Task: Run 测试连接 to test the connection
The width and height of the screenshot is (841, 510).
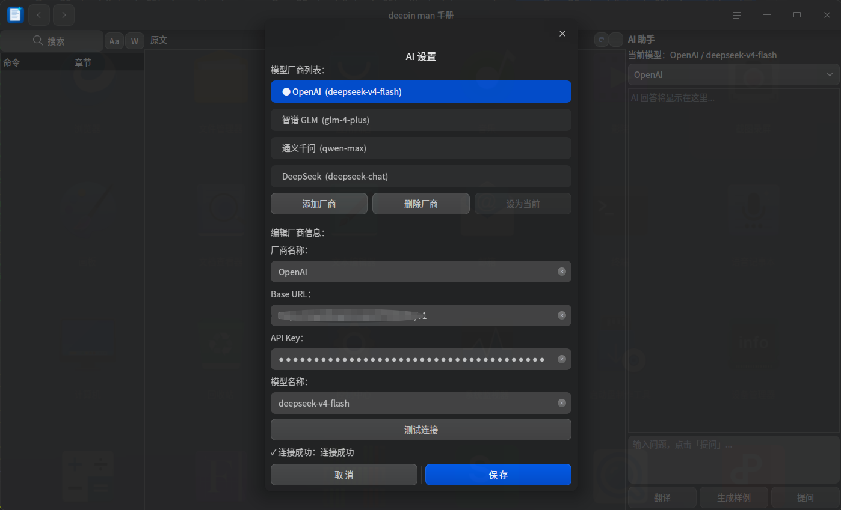Action: point(421,430)
